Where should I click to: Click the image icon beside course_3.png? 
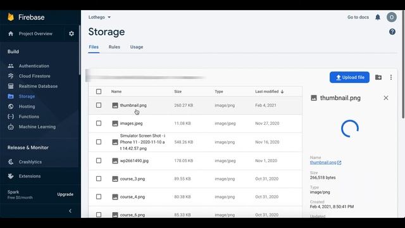click(115, 179)
